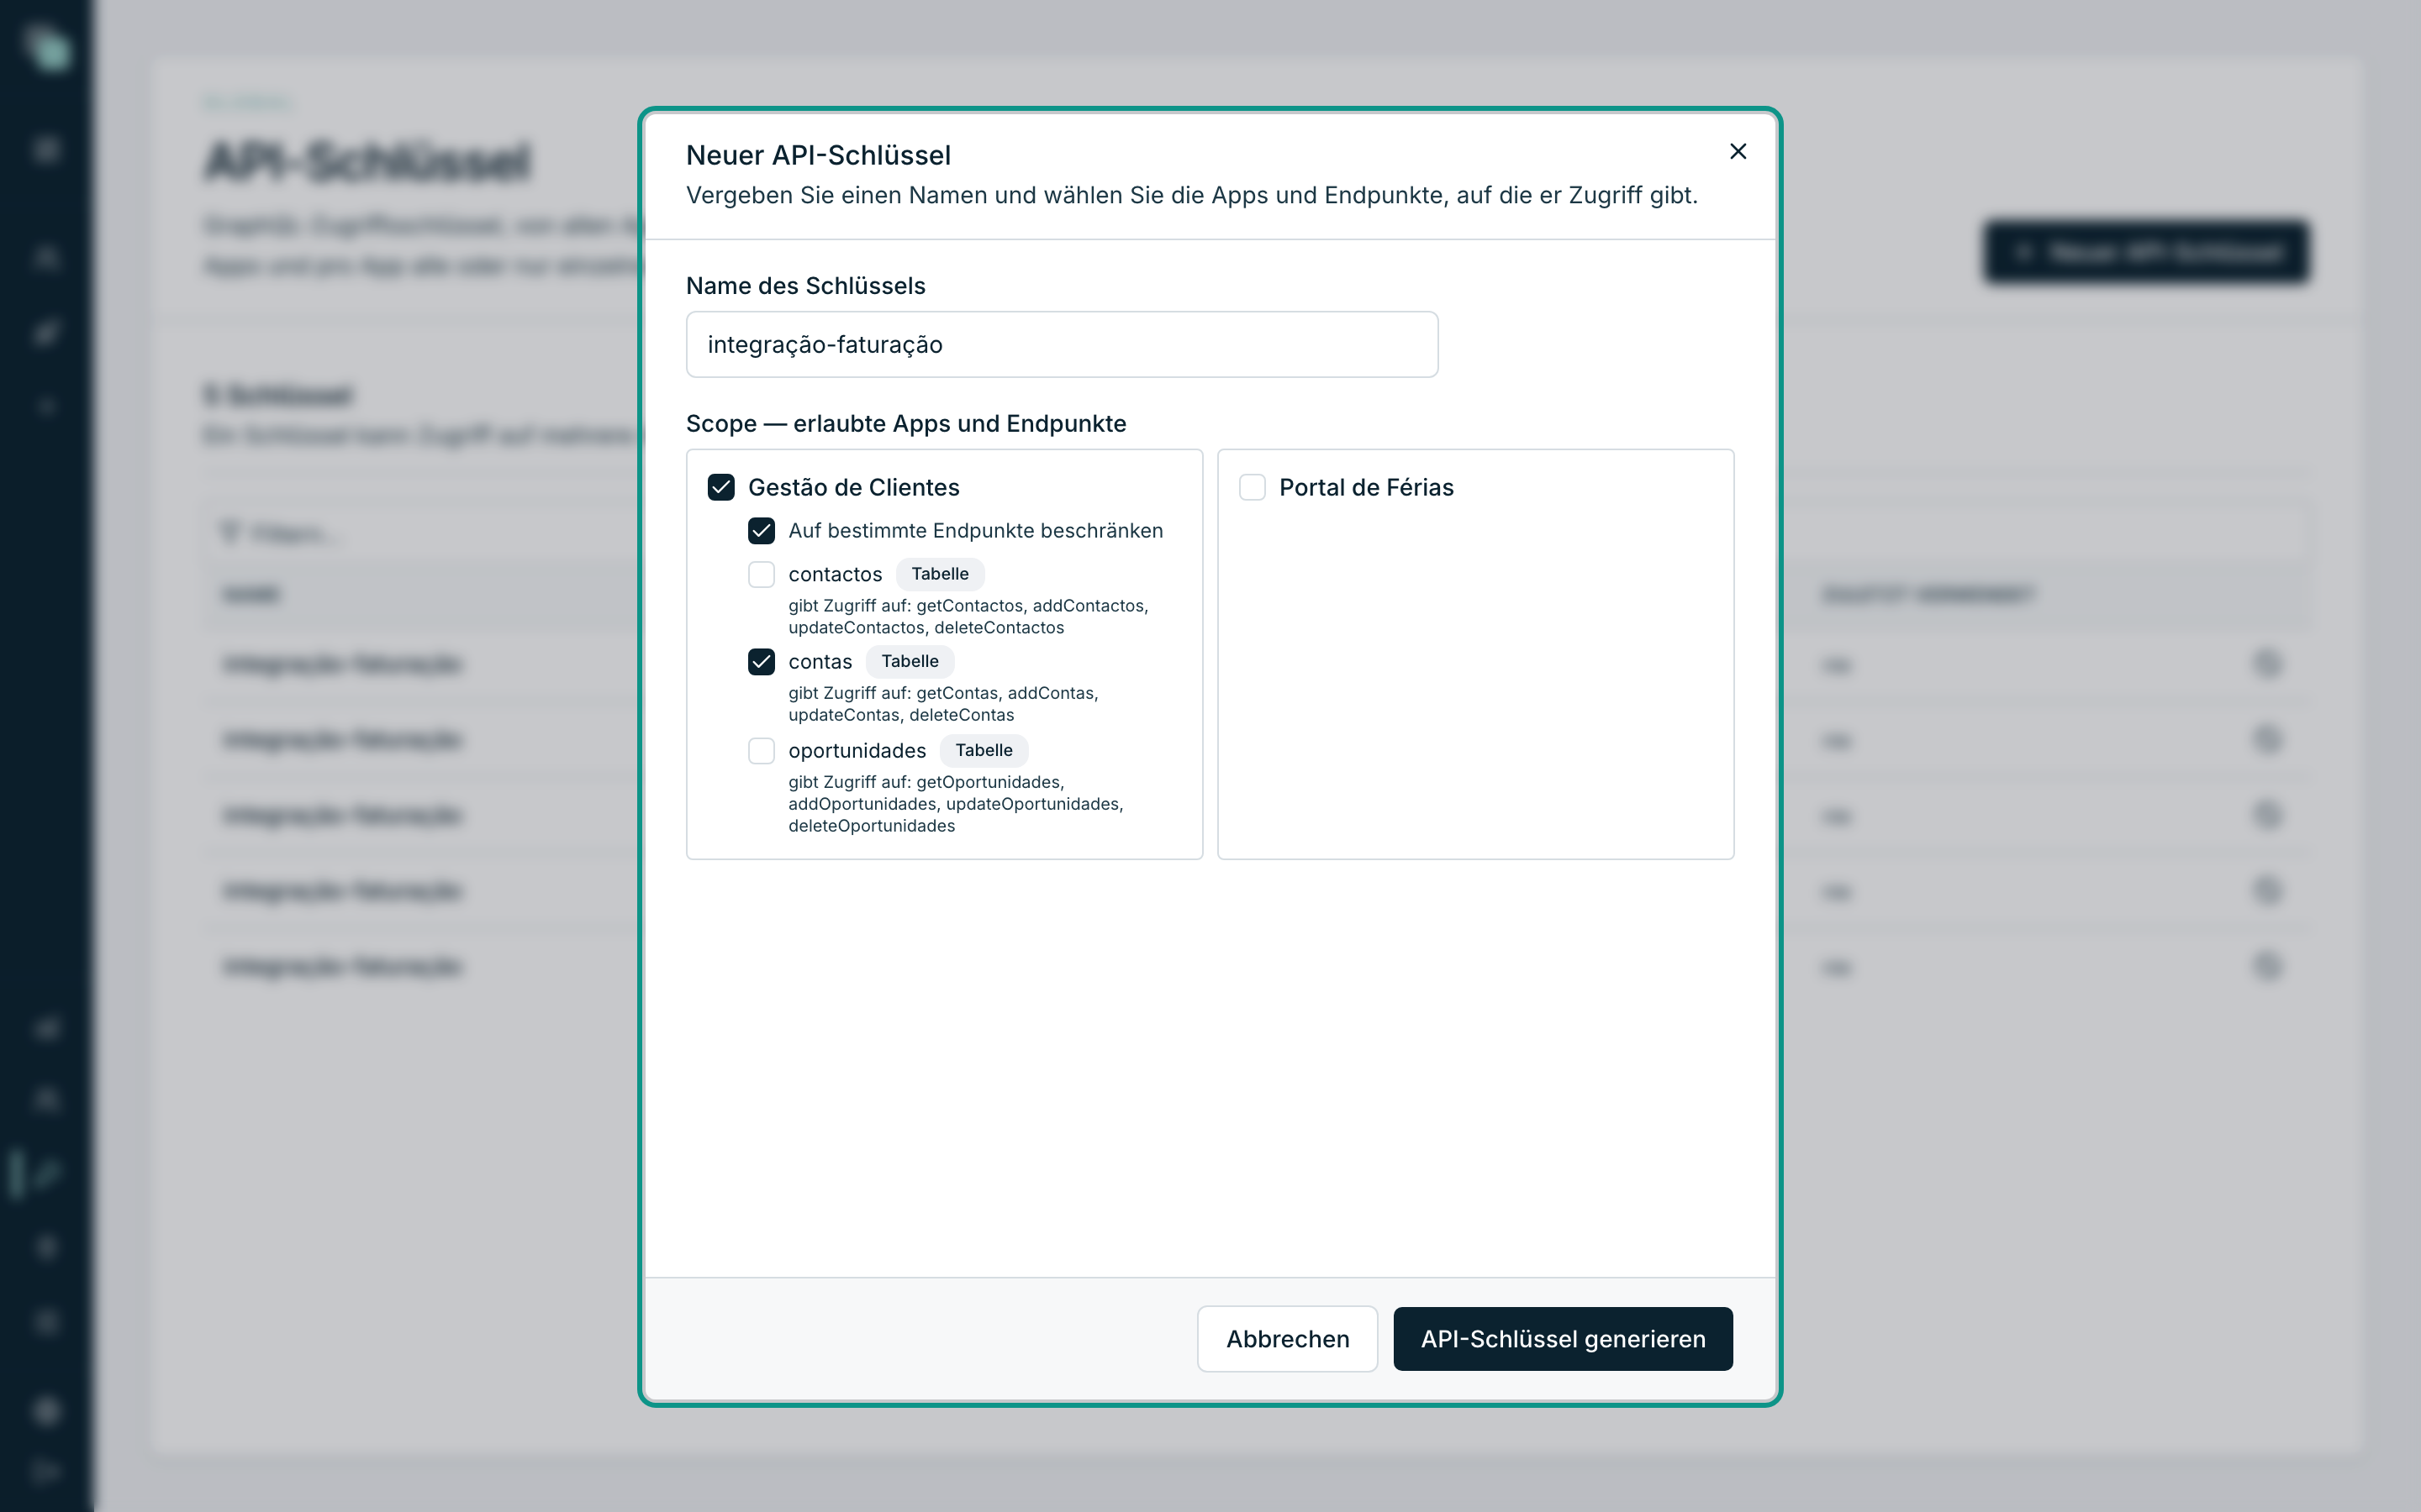Click the app logo in sidebar

[47, 48]
